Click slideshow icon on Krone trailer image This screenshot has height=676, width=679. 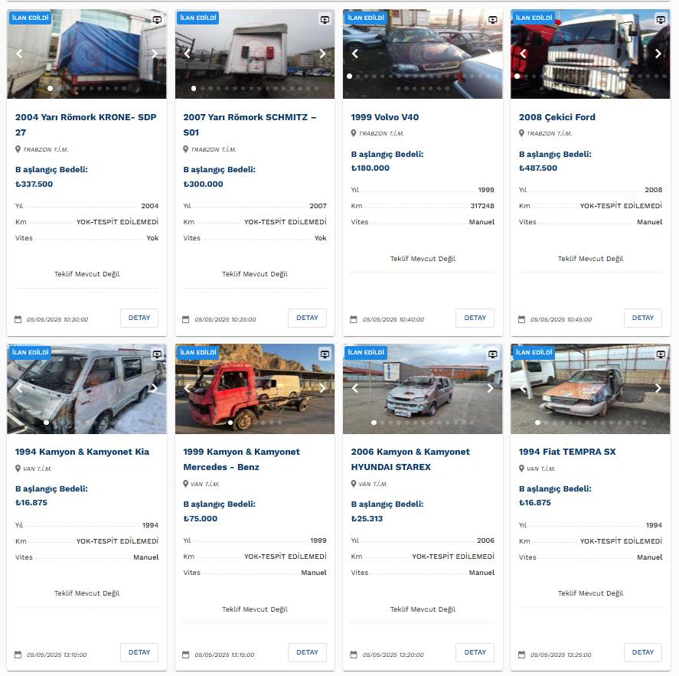157,19
